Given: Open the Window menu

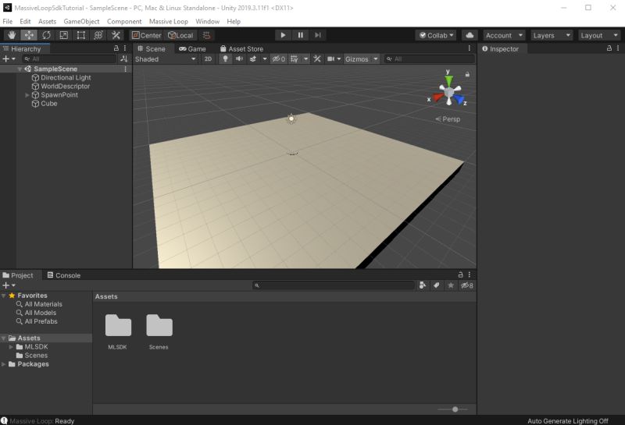Looking at the screenshot, I should [x=207, y=22].
